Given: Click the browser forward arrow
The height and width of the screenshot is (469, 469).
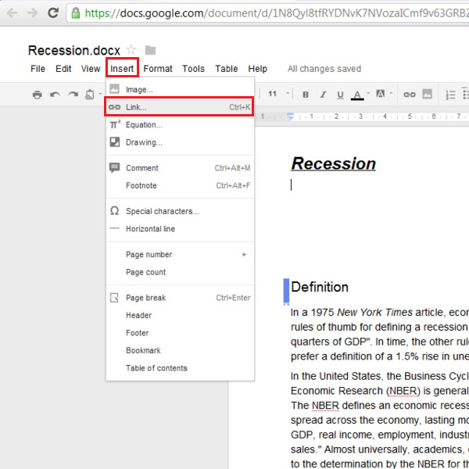Looking at the screenshot, I should click(32, 13).
